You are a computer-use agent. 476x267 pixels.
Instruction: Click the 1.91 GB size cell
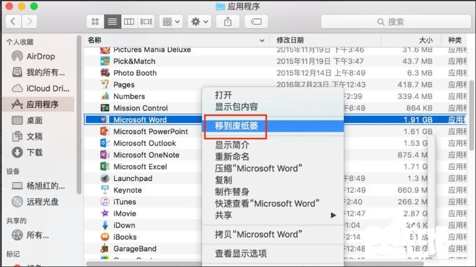coord(418,120)
